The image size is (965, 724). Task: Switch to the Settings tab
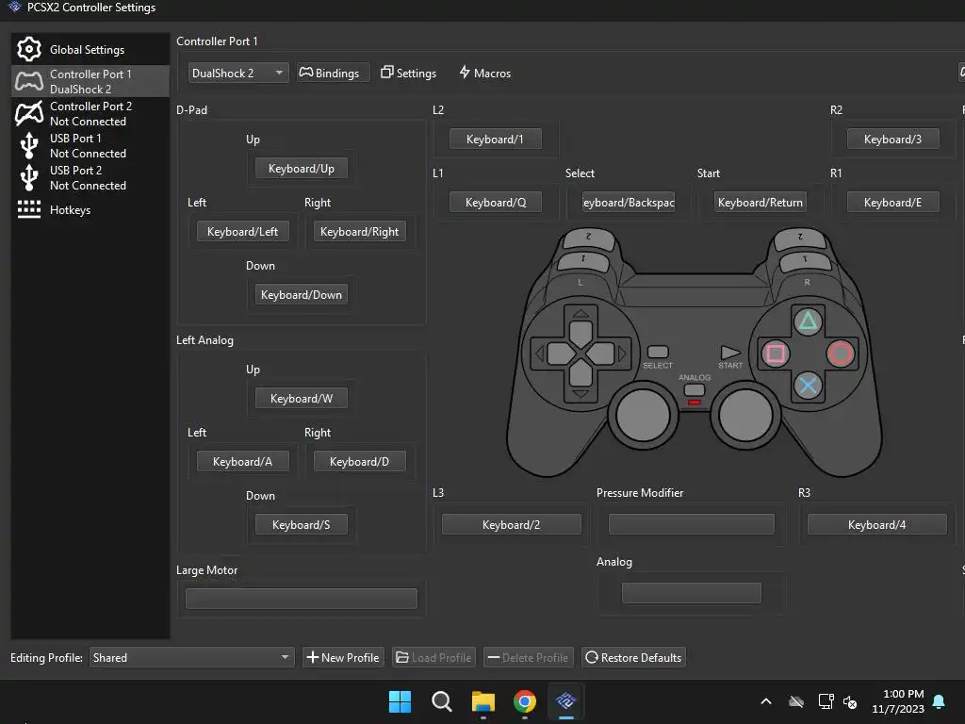point(408,73)
